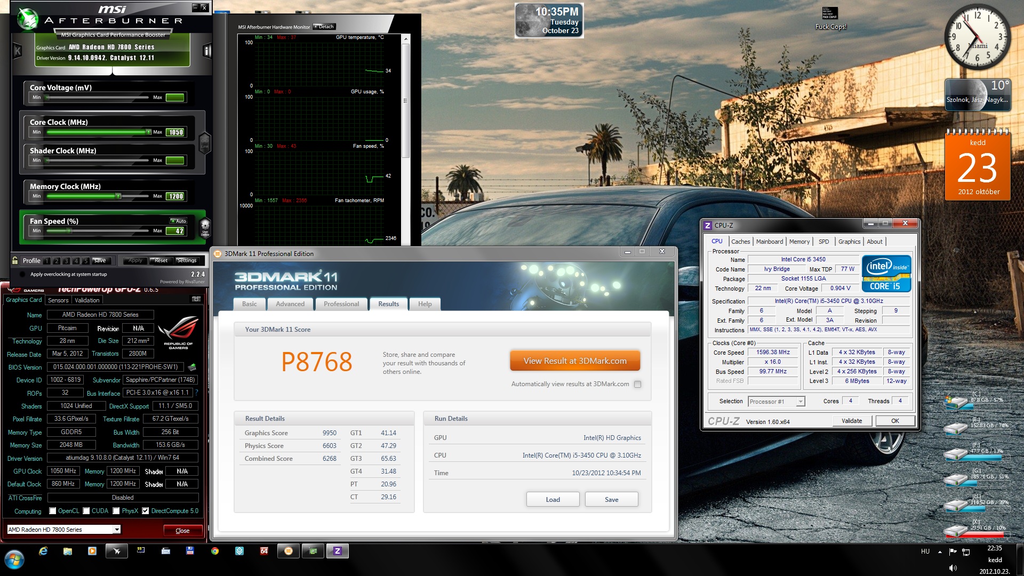Open the Caches tab in CPU-Z
Viewport: 1024px width, 576px height.
[x=740, y=242]
